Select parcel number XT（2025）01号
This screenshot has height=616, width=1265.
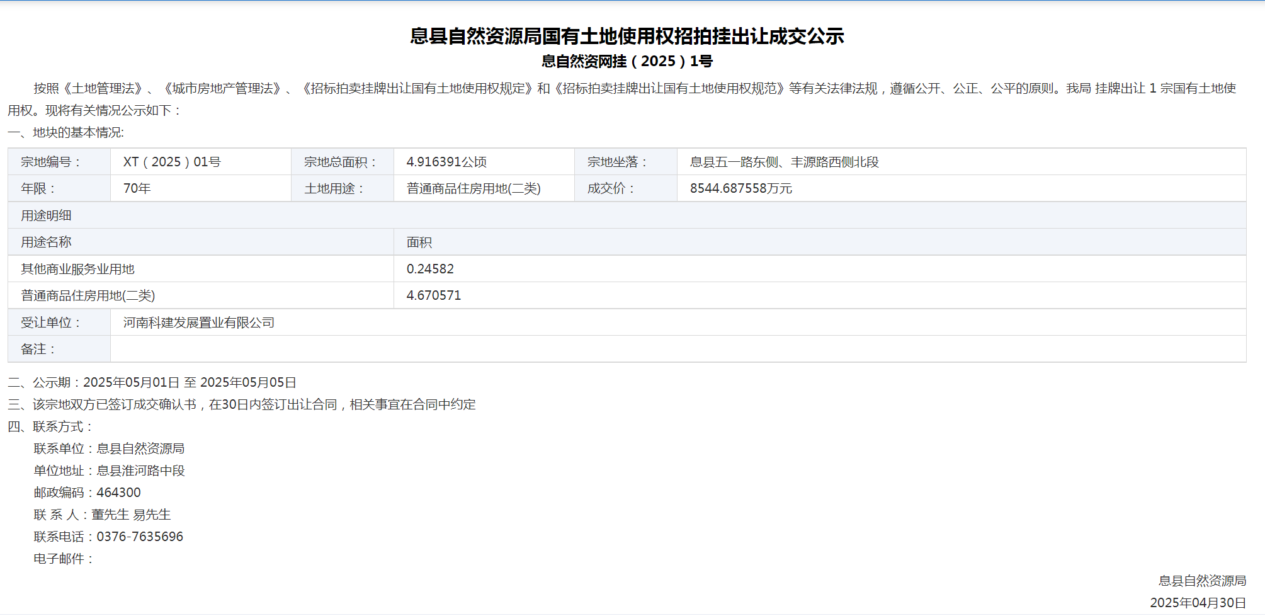click(172, 162)
